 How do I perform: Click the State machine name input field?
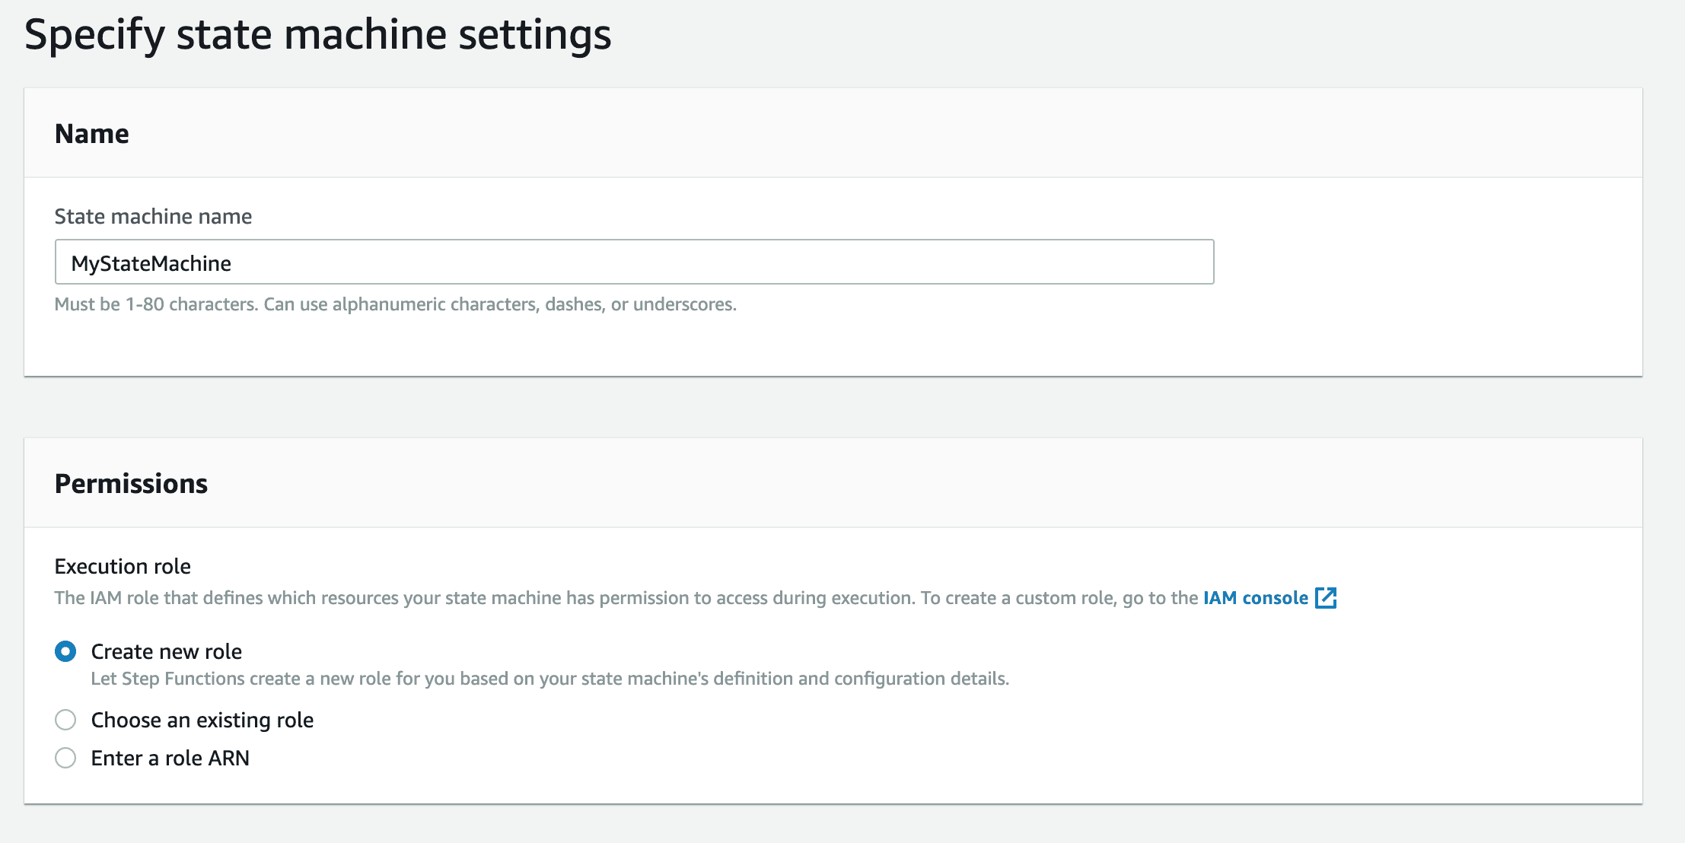click(x=634, y=262)
